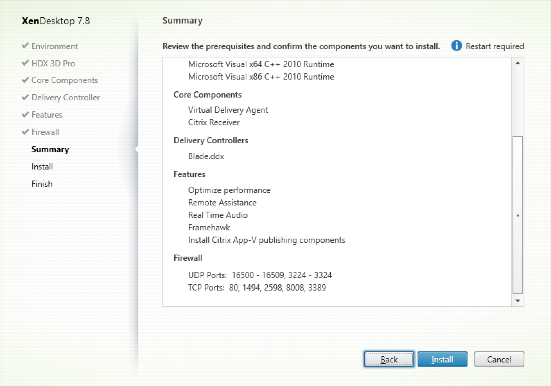Click the checkmark beside Delivery Controller
This screenshot has height=386, width=551.
pos(25,97)
